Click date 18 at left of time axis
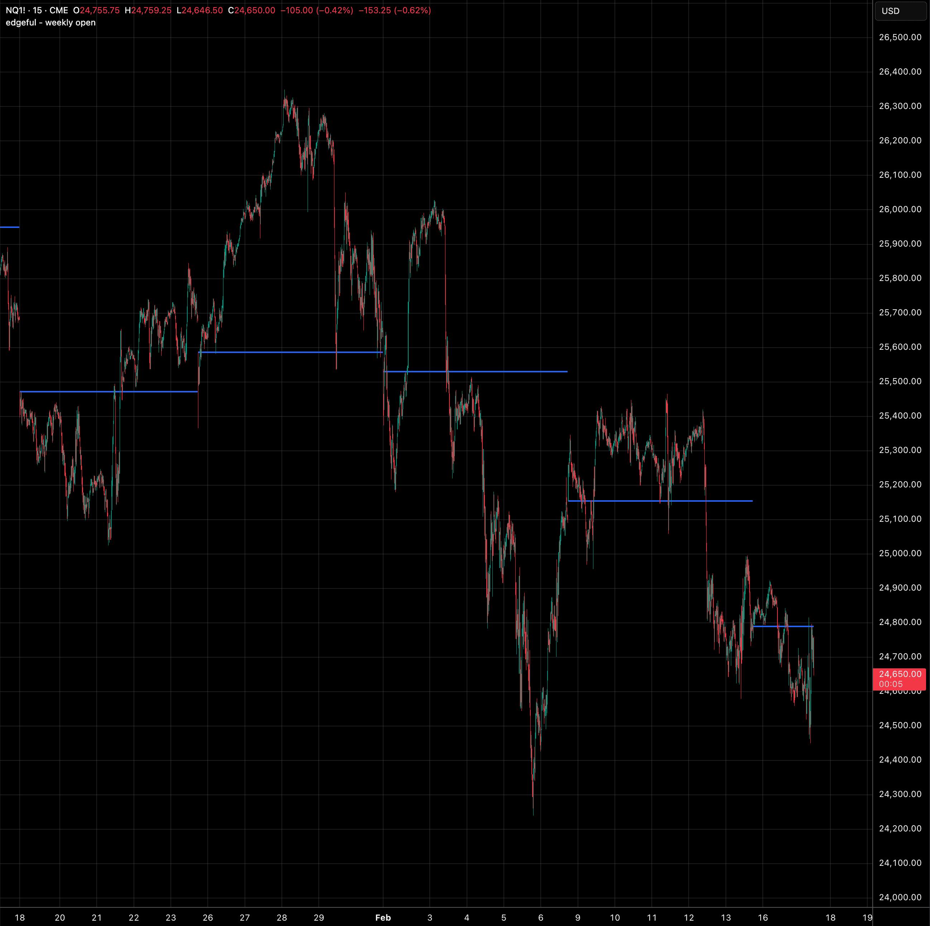Viewport: 930px width, 926px height. pos(20,918)
